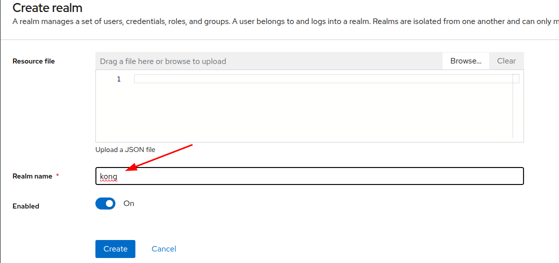Cancel realm creation via the Cancel link
Viewport: 559px width, 263px height.
(164, 248)
